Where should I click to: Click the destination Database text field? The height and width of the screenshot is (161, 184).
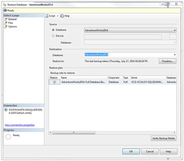pos(129,55)
